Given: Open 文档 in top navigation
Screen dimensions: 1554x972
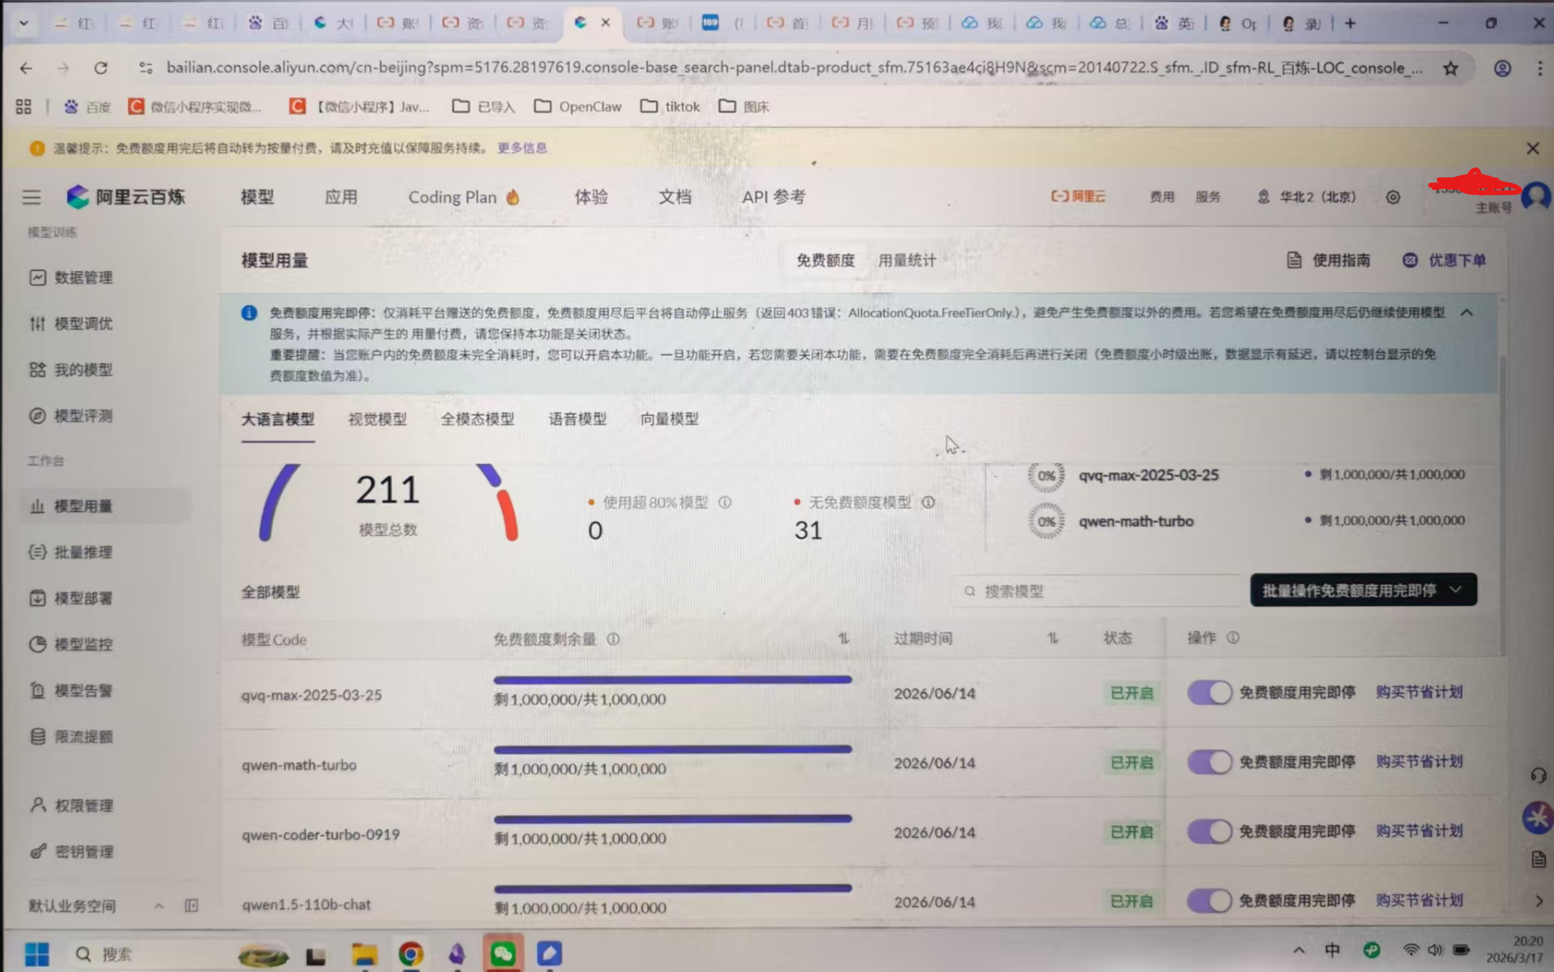Looking at the screenshot, I should [x=675, y=197].
